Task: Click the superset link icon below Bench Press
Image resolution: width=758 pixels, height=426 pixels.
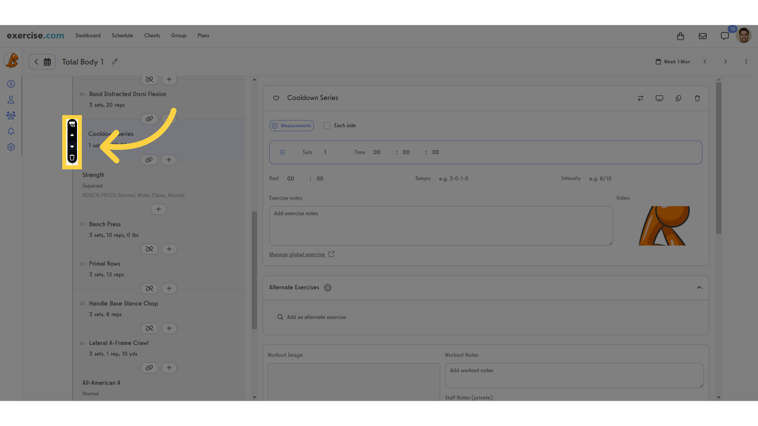Action: click(149, 248)
